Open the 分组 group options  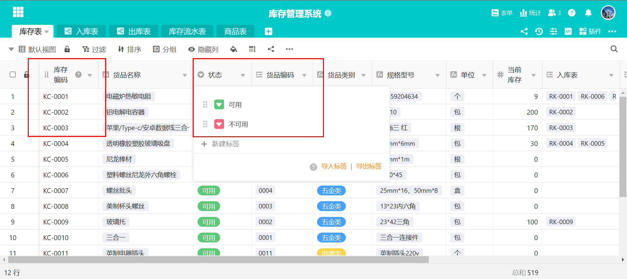[x=165, y=49]
